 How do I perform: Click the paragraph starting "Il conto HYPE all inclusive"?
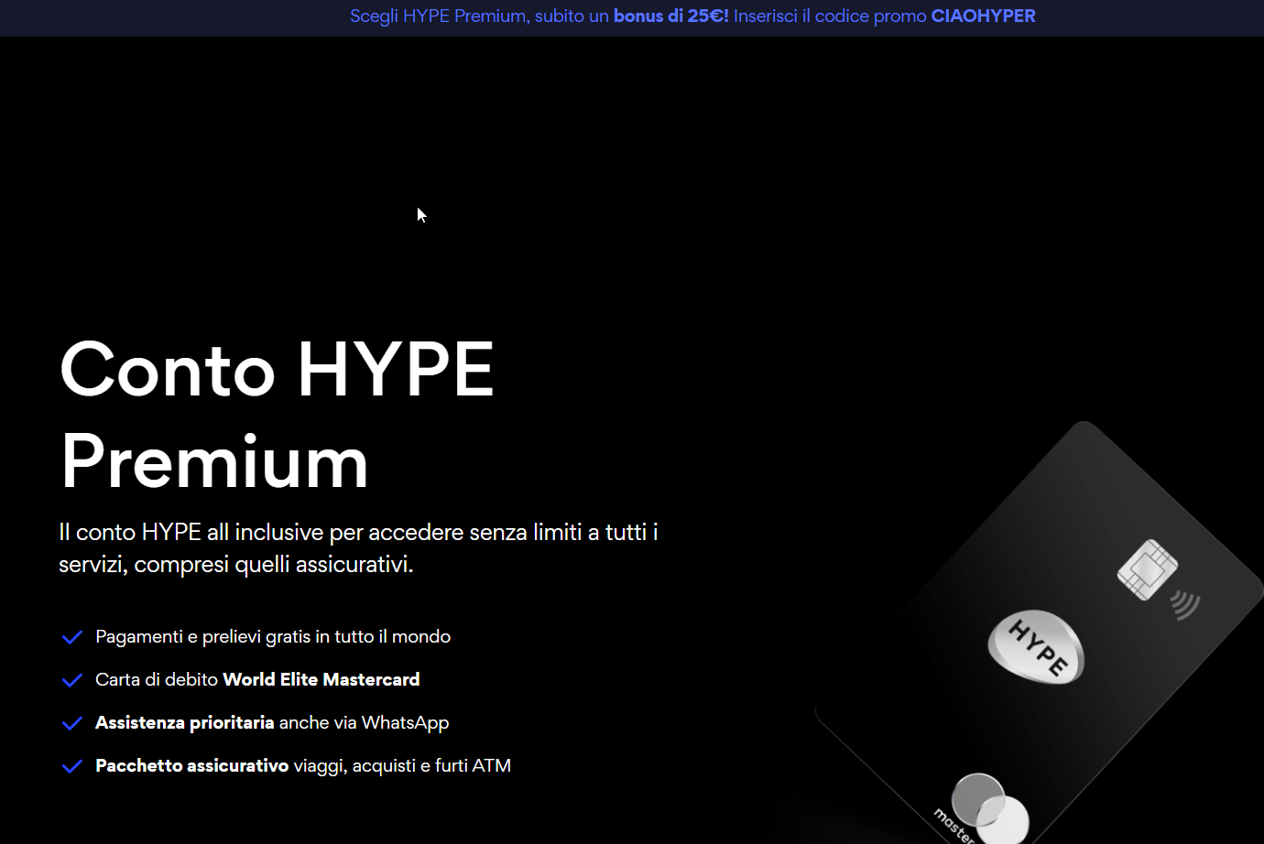click(x=358, y=548)
